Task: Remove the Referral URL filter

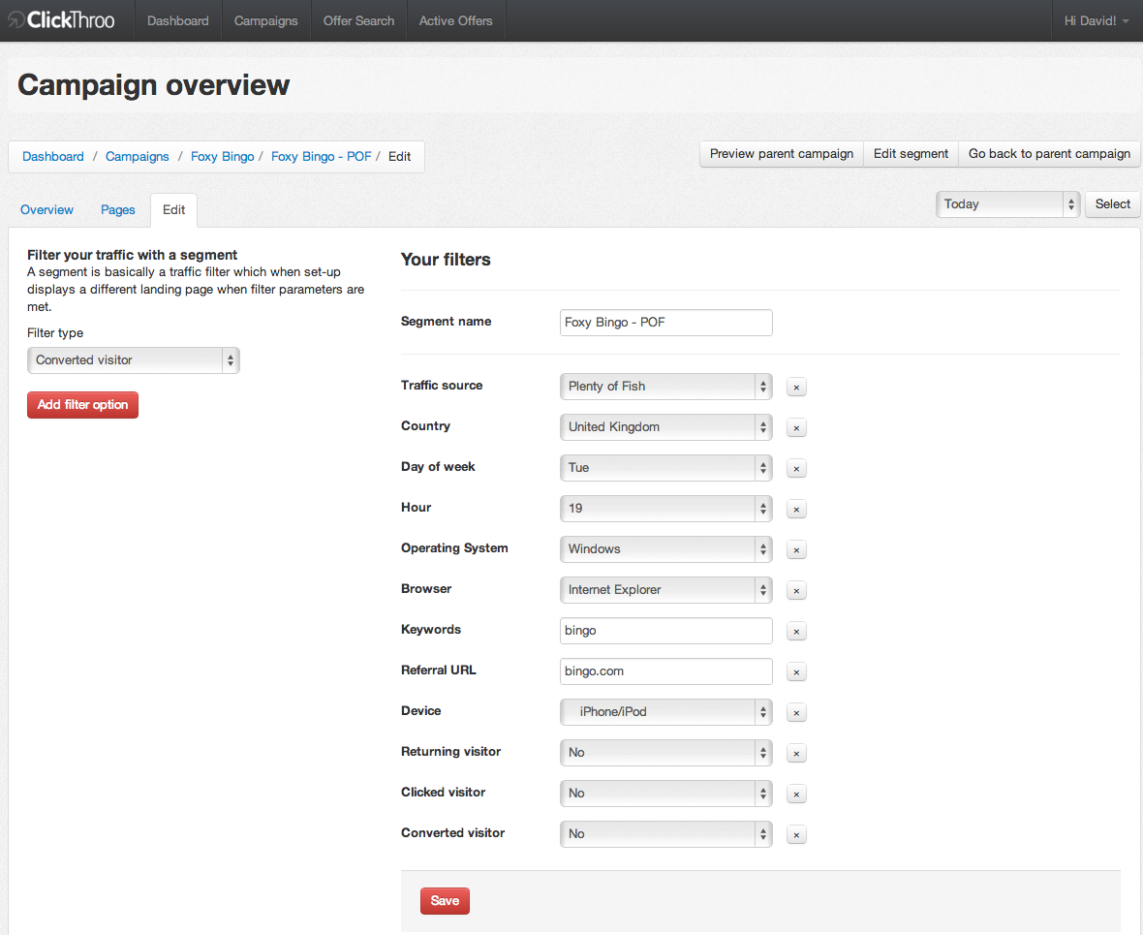Action: (796, 672)
